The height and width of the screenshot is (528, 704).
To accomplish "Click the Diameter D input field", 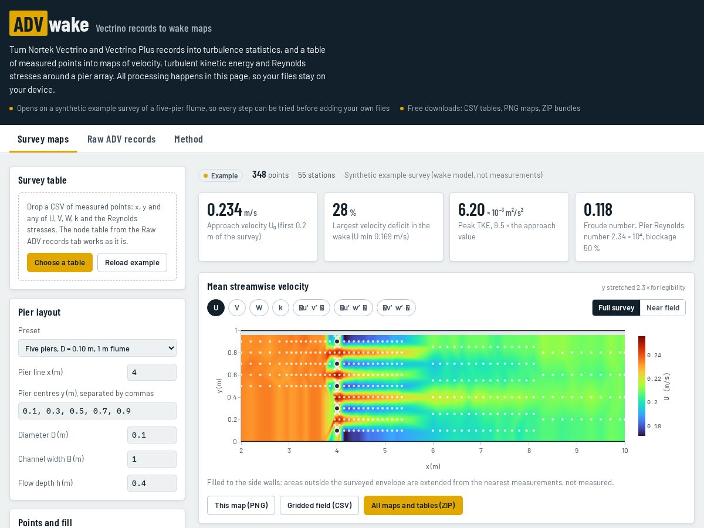I will [x=152, y=435].
